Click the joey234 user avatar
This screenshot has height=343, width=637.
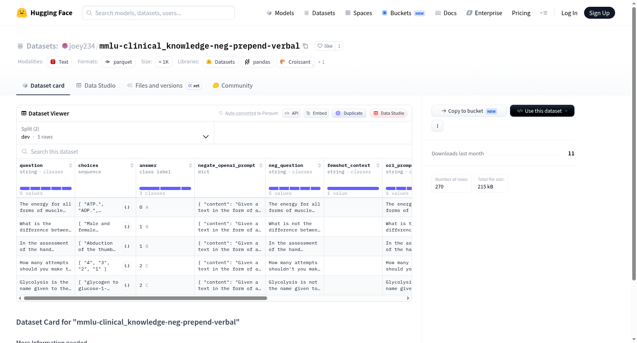(x=65, y=46)
